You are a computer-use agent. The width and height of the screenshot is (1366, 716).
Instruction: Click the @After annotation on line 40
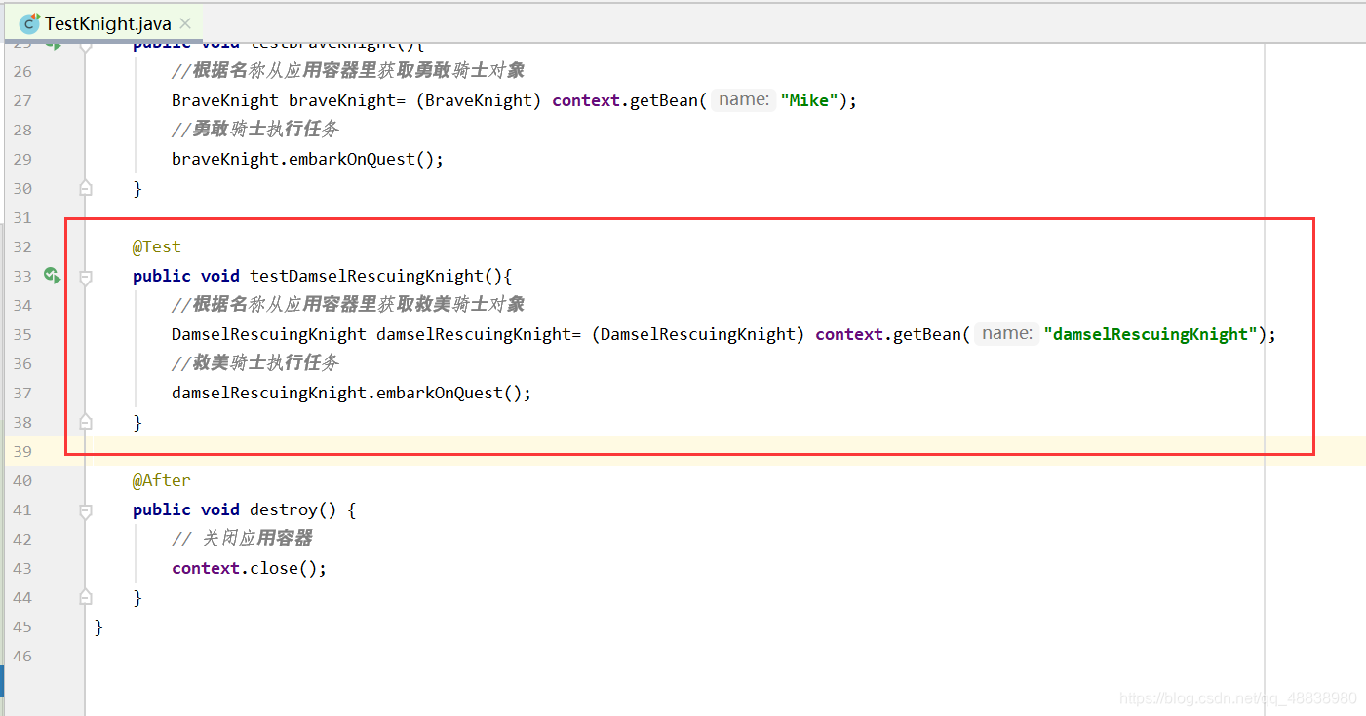coord(162,480)
